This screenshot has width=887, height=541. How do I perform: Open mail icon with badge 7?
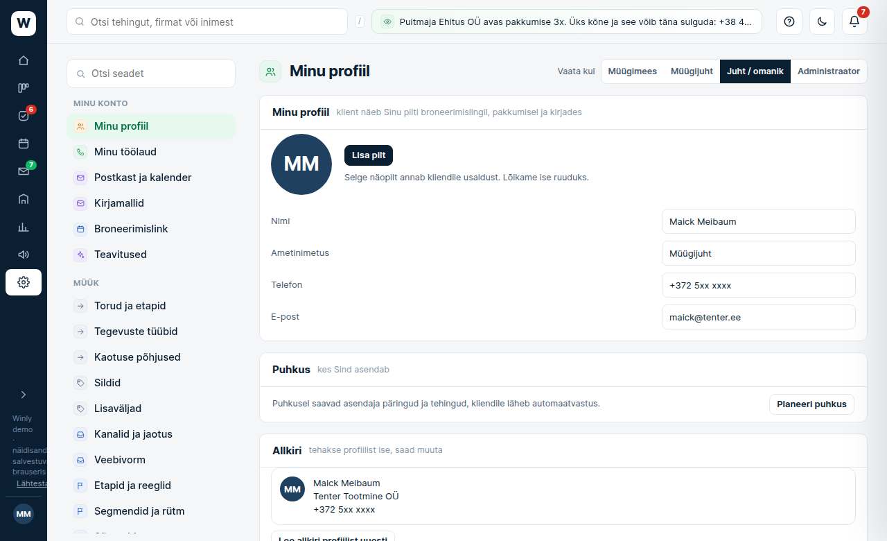click(x=24, y=171)
